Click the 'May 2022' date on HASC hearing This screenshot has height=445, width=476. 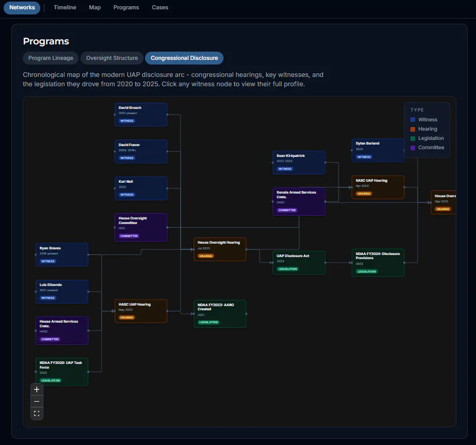pos(125,310)
